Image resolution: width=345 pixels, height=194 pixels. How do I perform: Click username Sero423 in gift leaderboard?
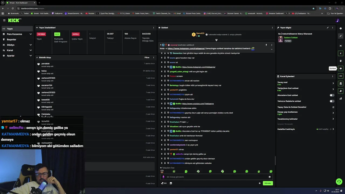coord(200,33)
